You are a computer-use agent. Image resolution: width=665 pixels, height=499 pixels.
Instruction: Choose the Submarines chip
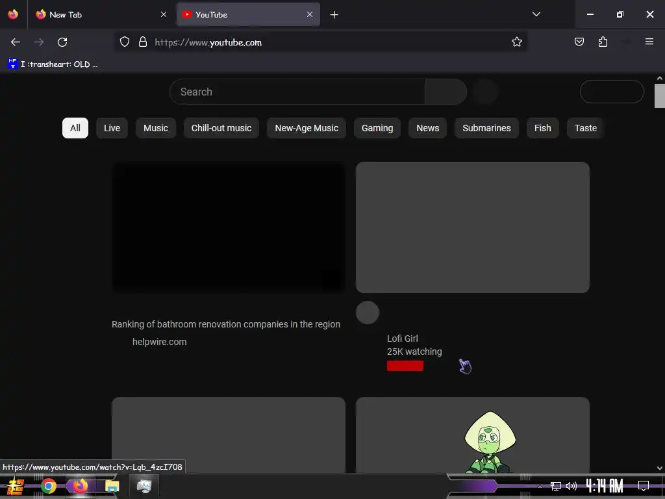tap(486, 128)
